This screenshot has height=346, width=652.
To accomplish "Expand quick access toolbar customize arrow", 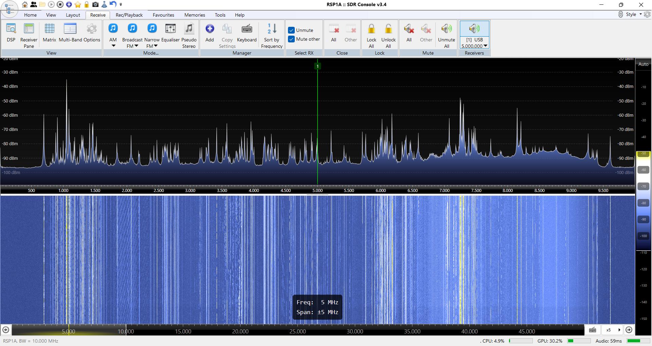I will click(121, 4).
